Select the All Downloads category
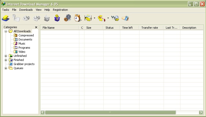The height and width of the screenshot is (117, 206). pos(22,31)
